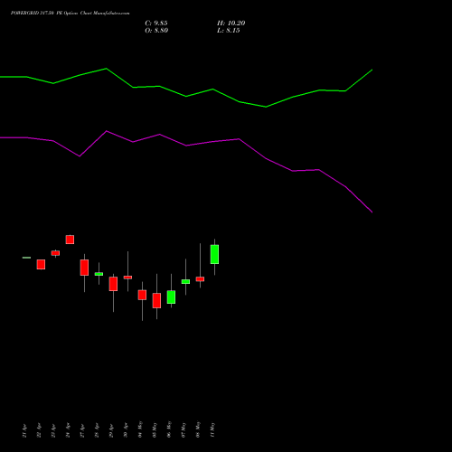The width and height of the screenshot is (452, 452).
Task: Click the green candlestick above 06 May
Action: pos(171,297)
